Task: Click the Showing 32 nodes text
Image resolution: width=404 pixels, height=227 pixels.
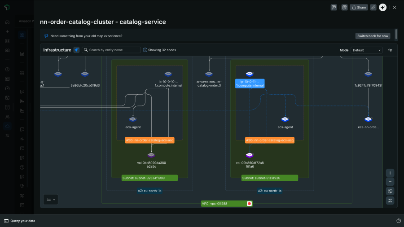Action: point(162,50)
